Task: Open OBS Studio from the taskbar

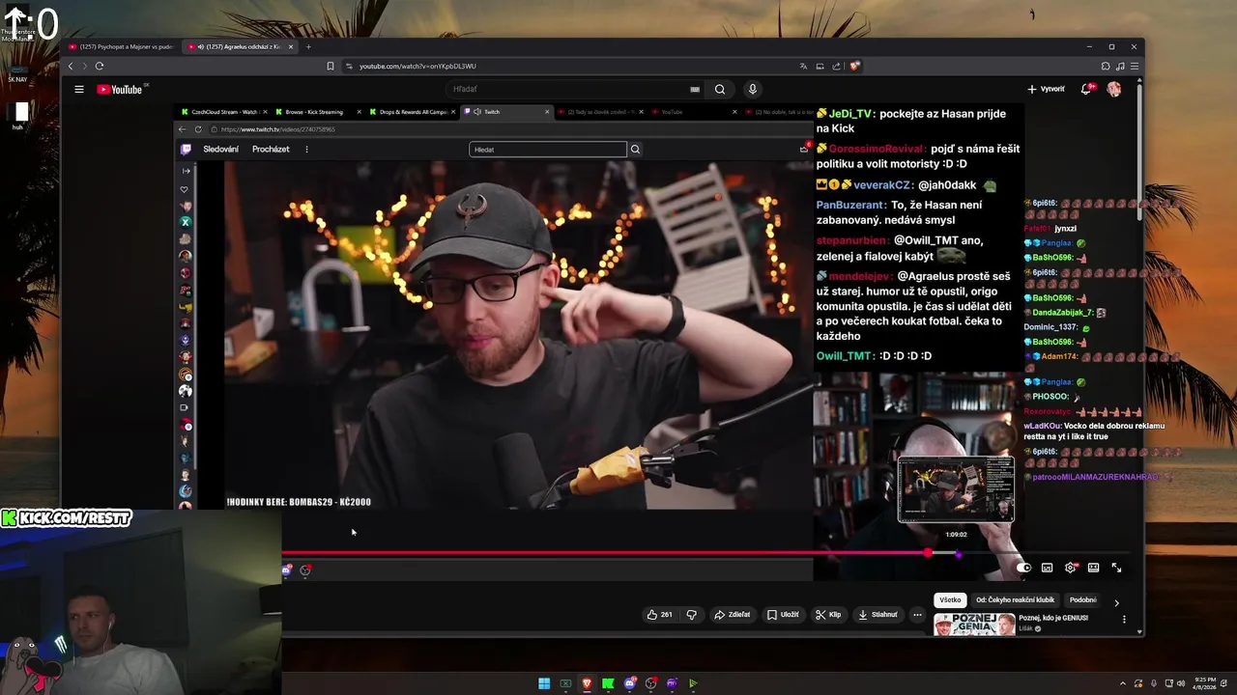Action: (650, 683)
